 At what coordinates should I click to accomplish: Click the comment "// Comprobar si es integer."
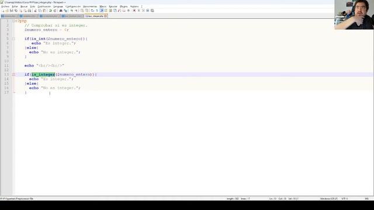56,25
